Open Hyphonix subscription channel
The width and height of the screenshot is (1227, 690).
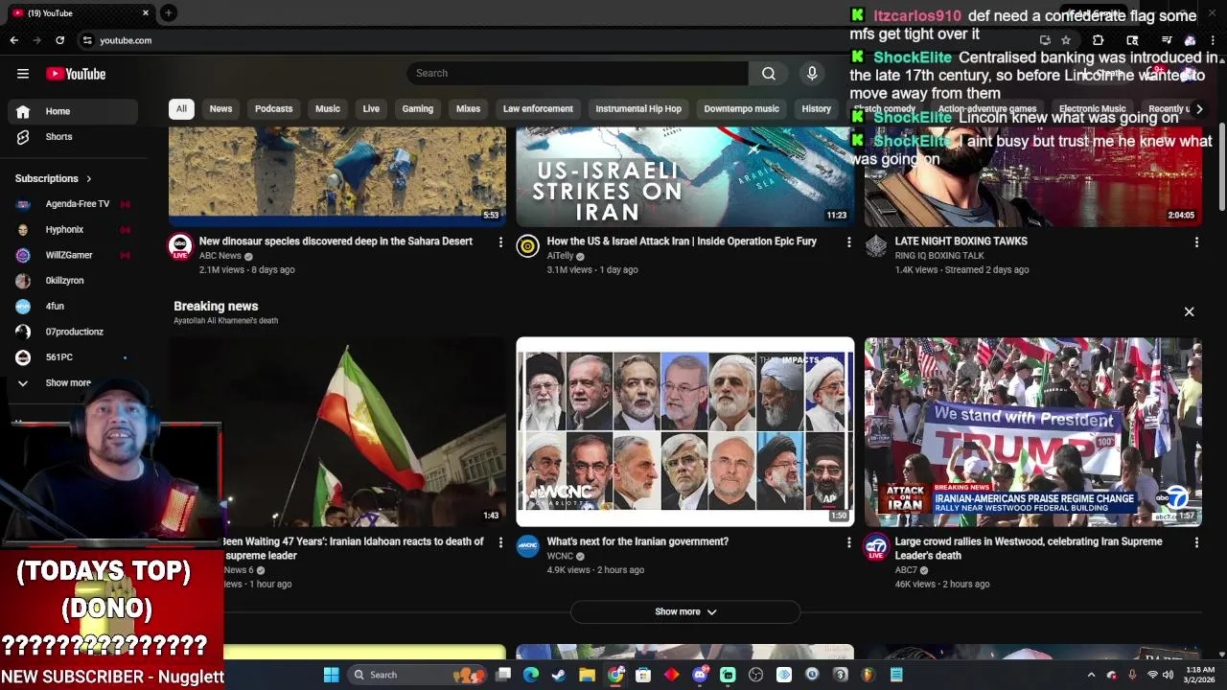pyautogui.click(x=73, y=230)
